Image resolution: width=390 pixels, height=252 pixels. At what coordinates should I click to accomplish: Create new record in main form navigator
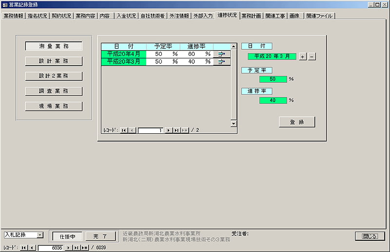click(x=84, y=248)
